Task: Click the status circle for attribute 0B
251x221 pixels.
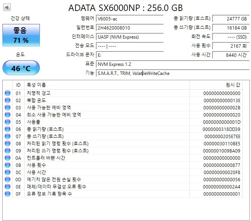Action: 8,165
